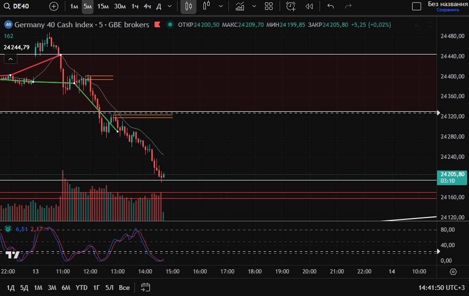469x296 pixels.
Task: Toggle the red flag on the symbol
Action: (158, 24)
